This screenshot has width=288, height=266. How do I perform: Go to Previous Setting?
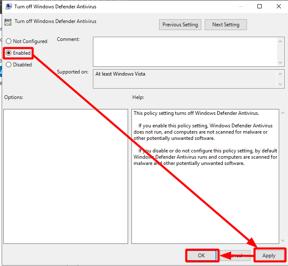(x=180, y=25)
